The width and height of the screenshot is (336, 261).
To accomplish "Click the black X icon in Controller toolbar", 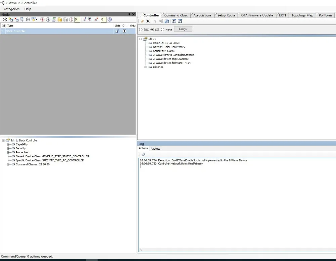I will pyautogui.click(x=148, y=21).
